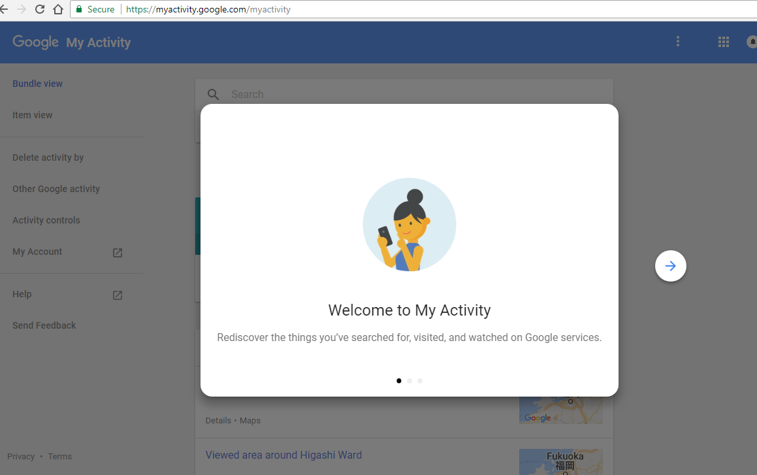Select the first carousel page dot
The image size is (757, 475).
(x=399, y=380)
